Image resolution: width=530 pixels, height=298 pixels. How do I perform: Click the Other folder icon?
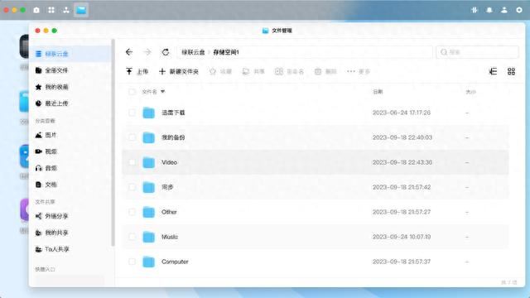pos(148,212)
